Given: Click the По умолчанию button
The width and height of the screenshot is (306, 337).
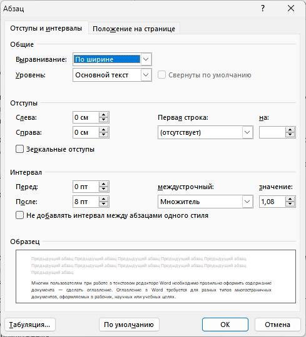Looking at the screenshot, I should tap(129, 325).
